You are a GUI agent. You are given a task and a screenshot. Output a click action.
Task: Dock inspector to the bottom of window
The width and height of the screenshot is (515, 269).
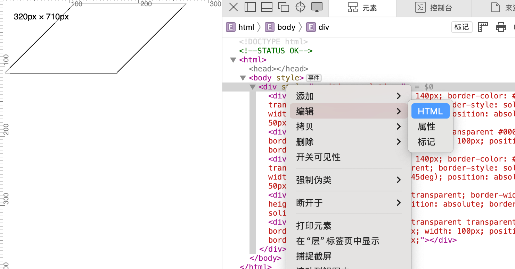coord(267,7)
